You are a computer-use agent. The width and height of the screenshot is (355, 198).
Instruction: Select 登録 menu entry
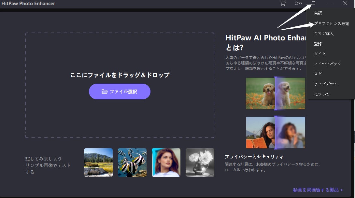pos(318,44)
